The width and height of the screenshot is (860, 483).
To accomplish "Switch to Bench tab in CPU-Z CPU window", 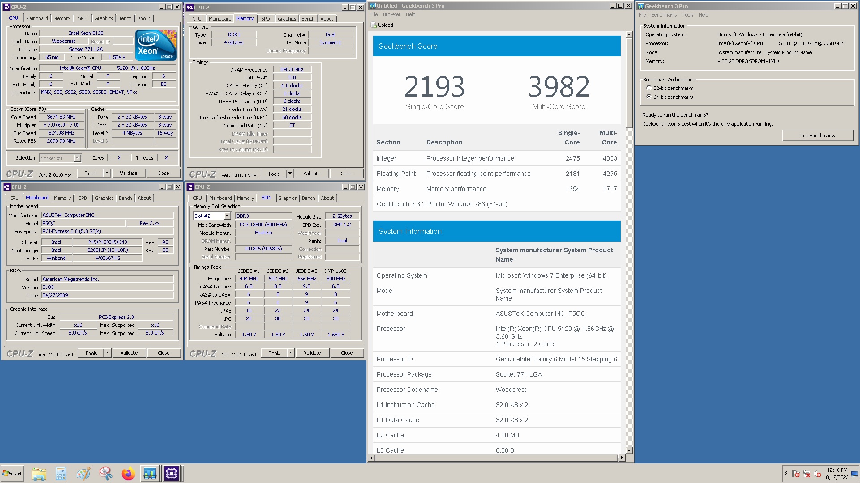I will (125, 18).
